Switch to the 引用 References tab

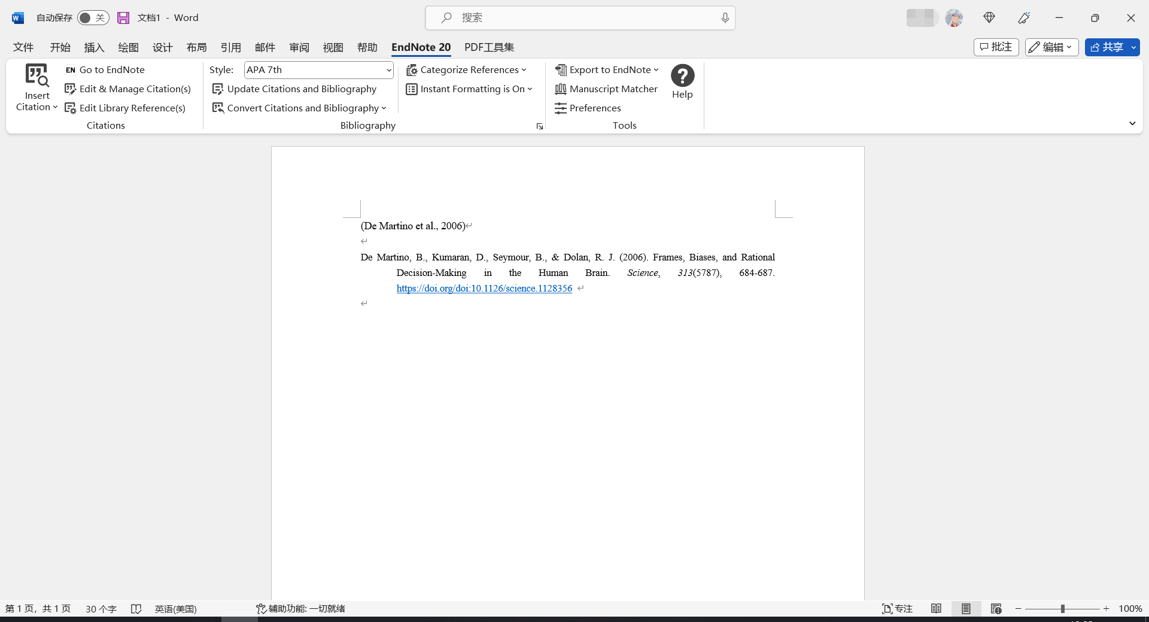pos(230,47)
